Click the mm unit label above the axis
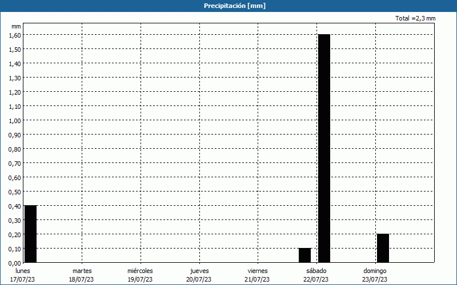457x285 pixels. [16, 26]
